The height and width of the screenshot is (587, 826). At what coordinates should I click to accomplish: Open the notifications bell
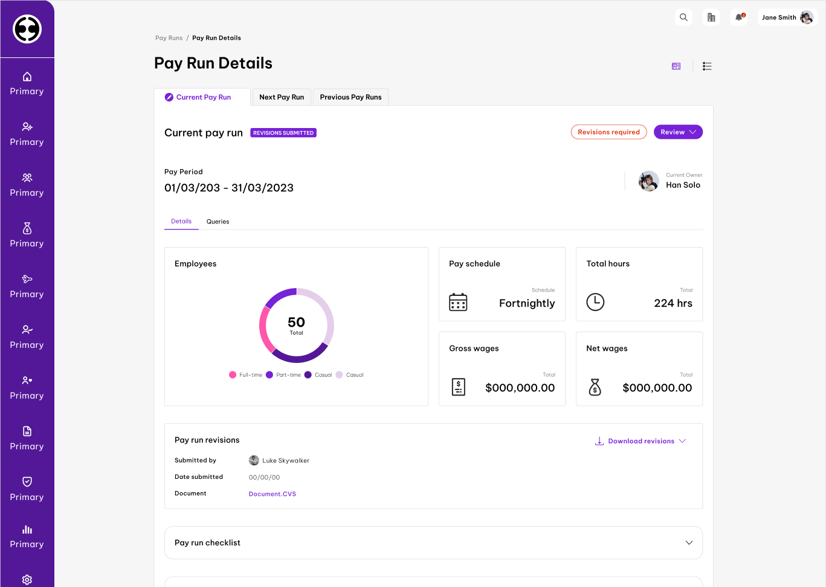point(739,18)
